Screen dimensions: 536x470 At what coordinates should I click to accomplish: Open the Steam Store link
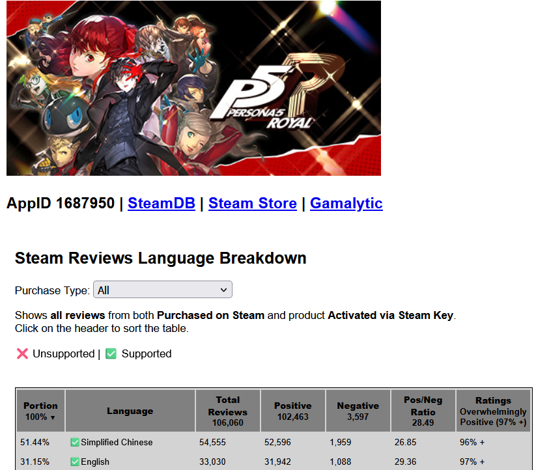253,203
